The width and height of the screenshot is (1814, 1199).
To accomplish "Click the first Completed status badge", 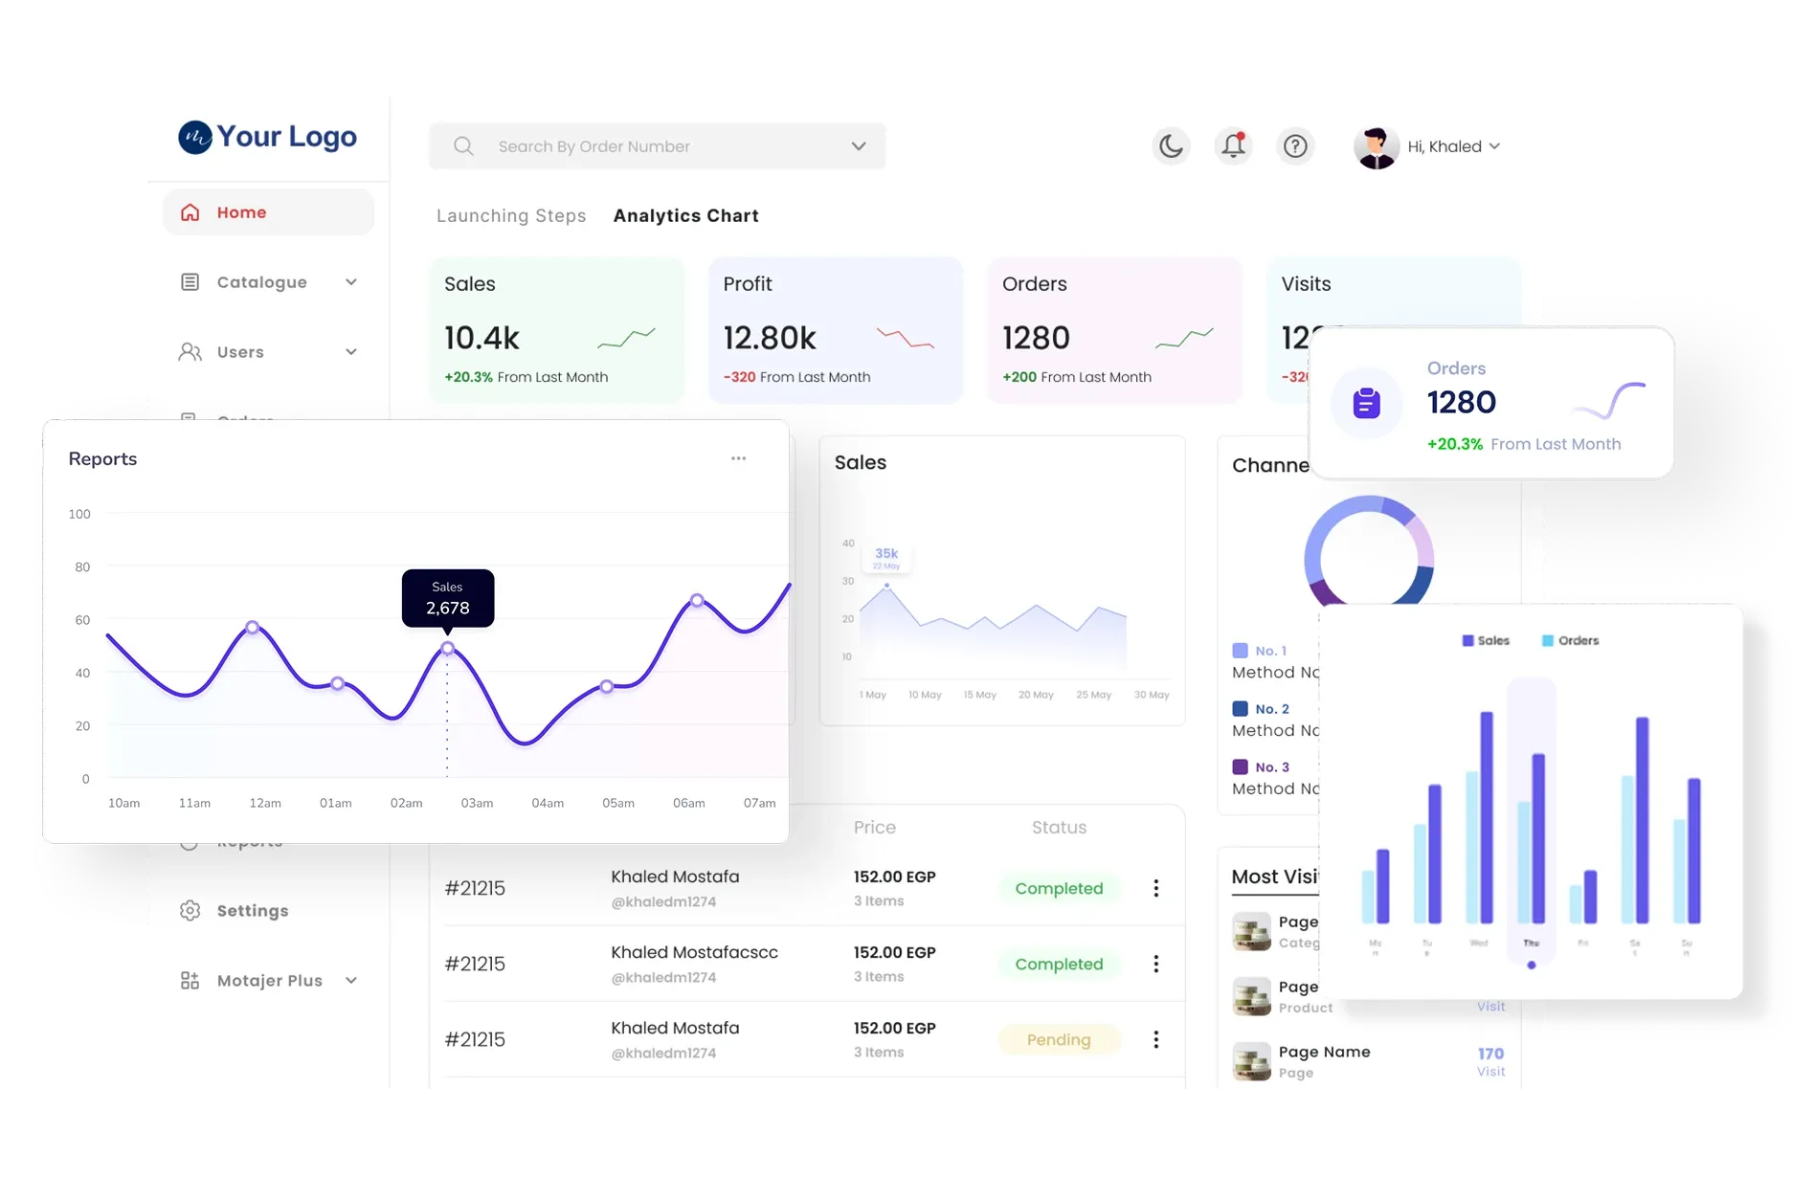I will point(1058,888).
